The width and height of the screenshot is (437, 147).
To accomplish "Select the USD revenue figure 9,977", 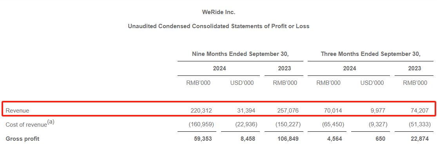I will pyautogui.click(x=377, y=111).
